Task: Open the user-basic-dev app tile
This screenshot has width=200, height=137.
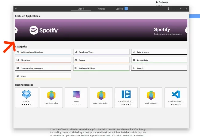Action: click(51, 97)
